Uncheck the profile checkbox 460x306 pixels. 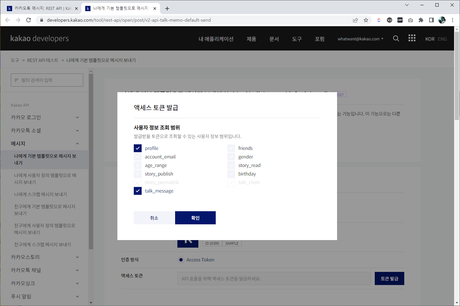[x=138, y=148]
